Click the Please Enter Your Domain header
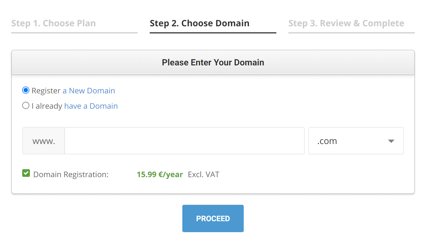The image size is (431, 239). [x=213, y=62]
